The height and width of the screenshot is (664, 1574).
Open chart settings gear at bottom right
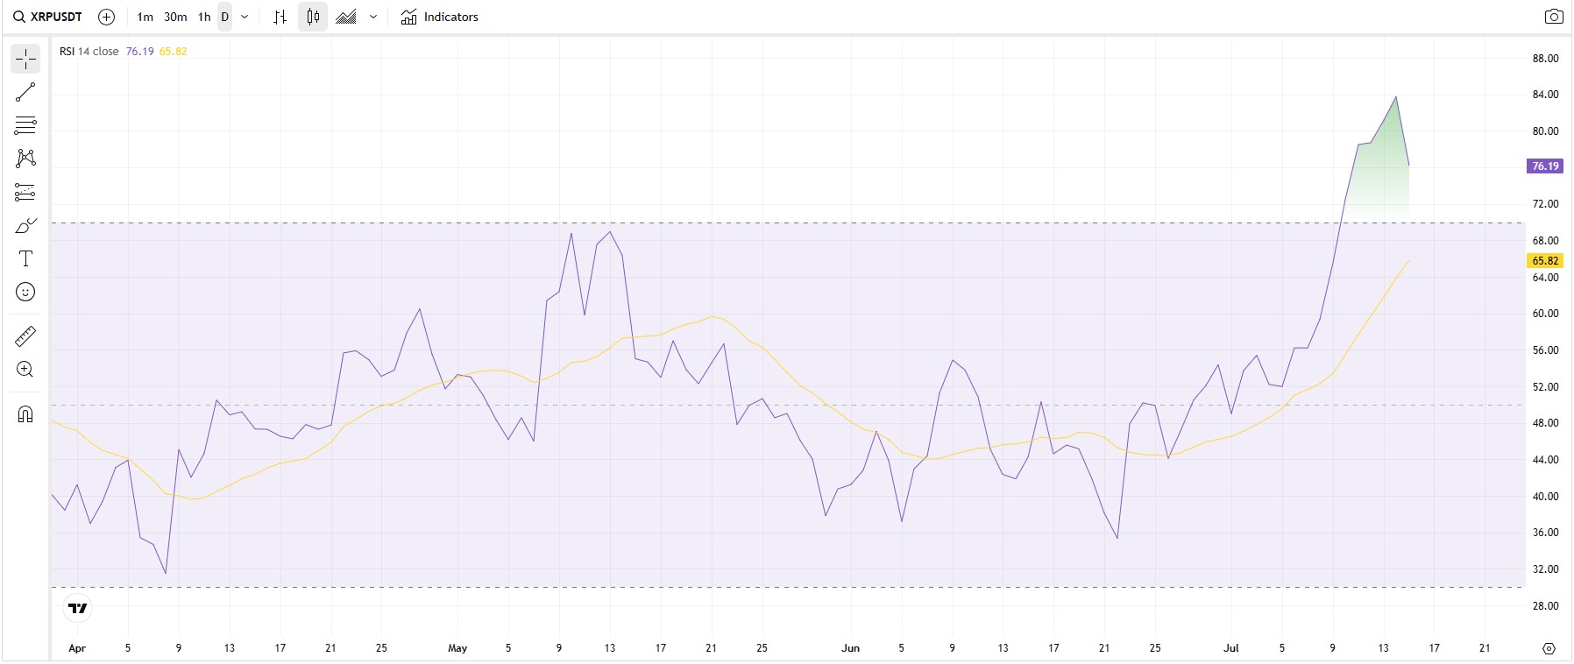coord(1549,648)
